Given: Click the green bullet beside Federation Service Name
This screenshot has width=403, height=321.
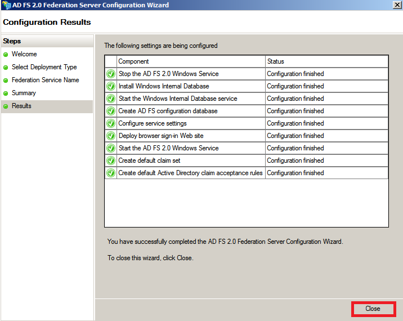Looking at the screenshot, I should [x=6, y=81].
